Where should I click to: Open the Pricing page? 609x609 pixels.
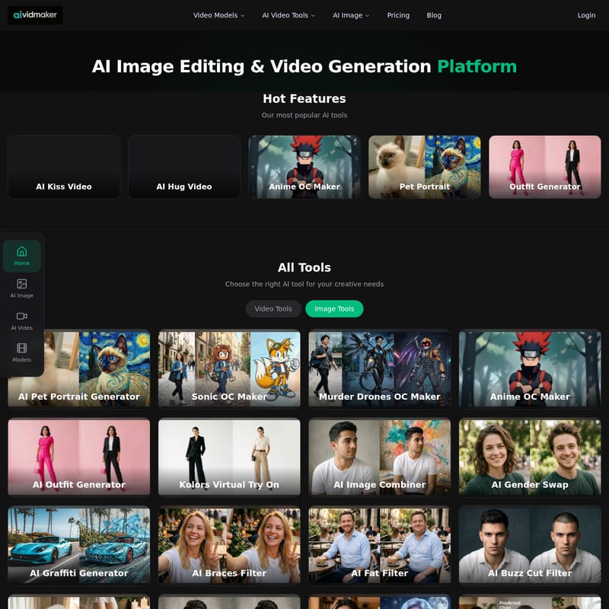coord(398,14)
